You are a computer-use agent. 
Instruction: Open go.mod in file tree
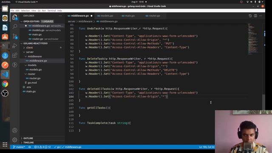click(x=32, y=83)
